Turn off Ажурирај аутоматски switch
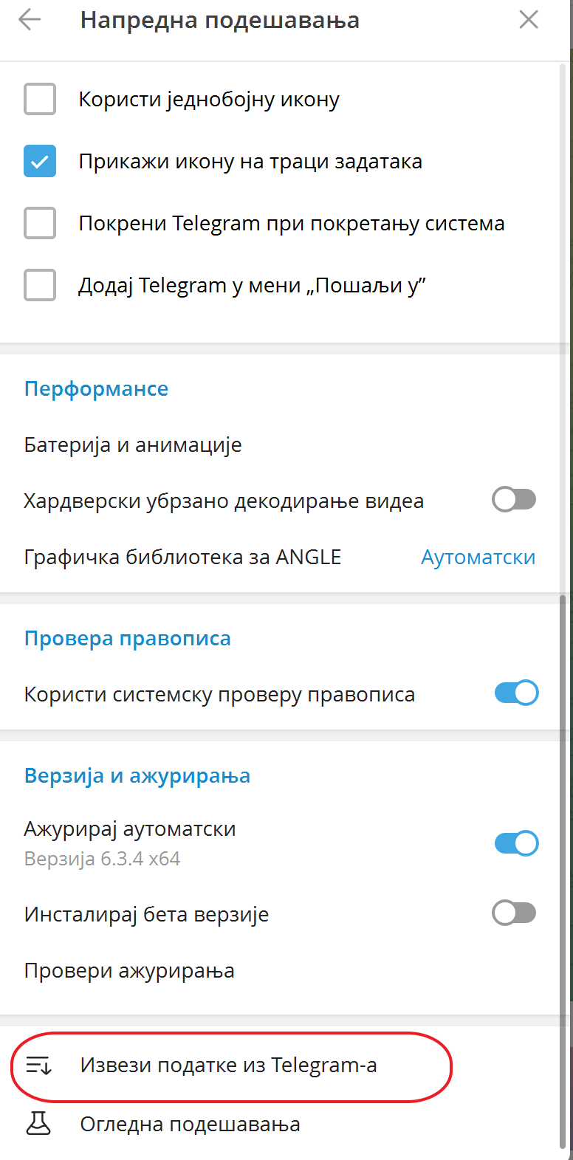The image size is (573, 1160). (515, 842)
